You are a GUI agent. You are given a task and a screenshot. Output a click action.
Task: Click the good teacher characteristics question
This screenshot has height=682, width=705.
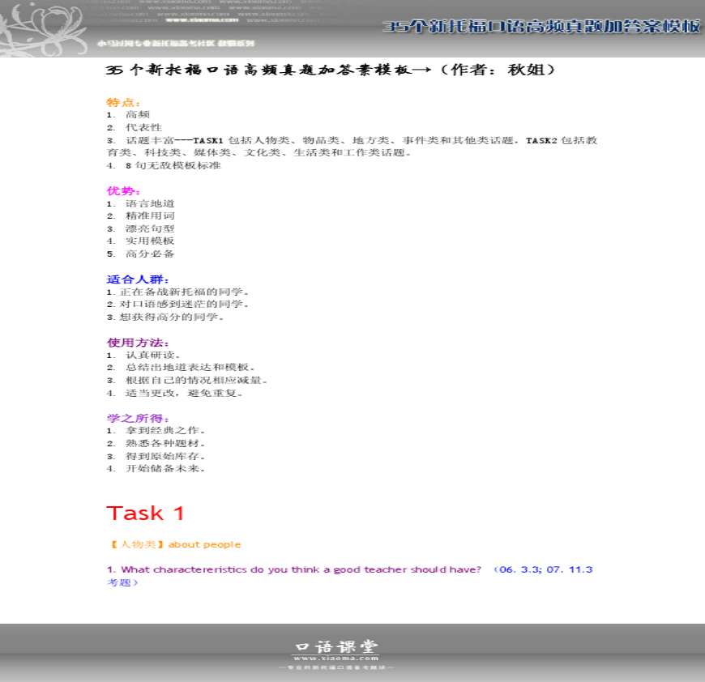[x=294, y=569]
